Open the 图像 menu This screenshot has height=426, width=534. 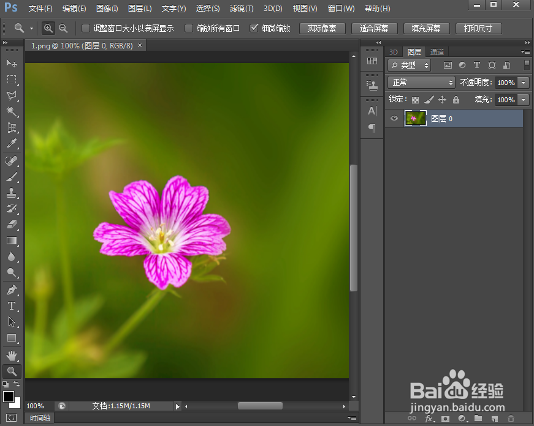tap(107, 9)
